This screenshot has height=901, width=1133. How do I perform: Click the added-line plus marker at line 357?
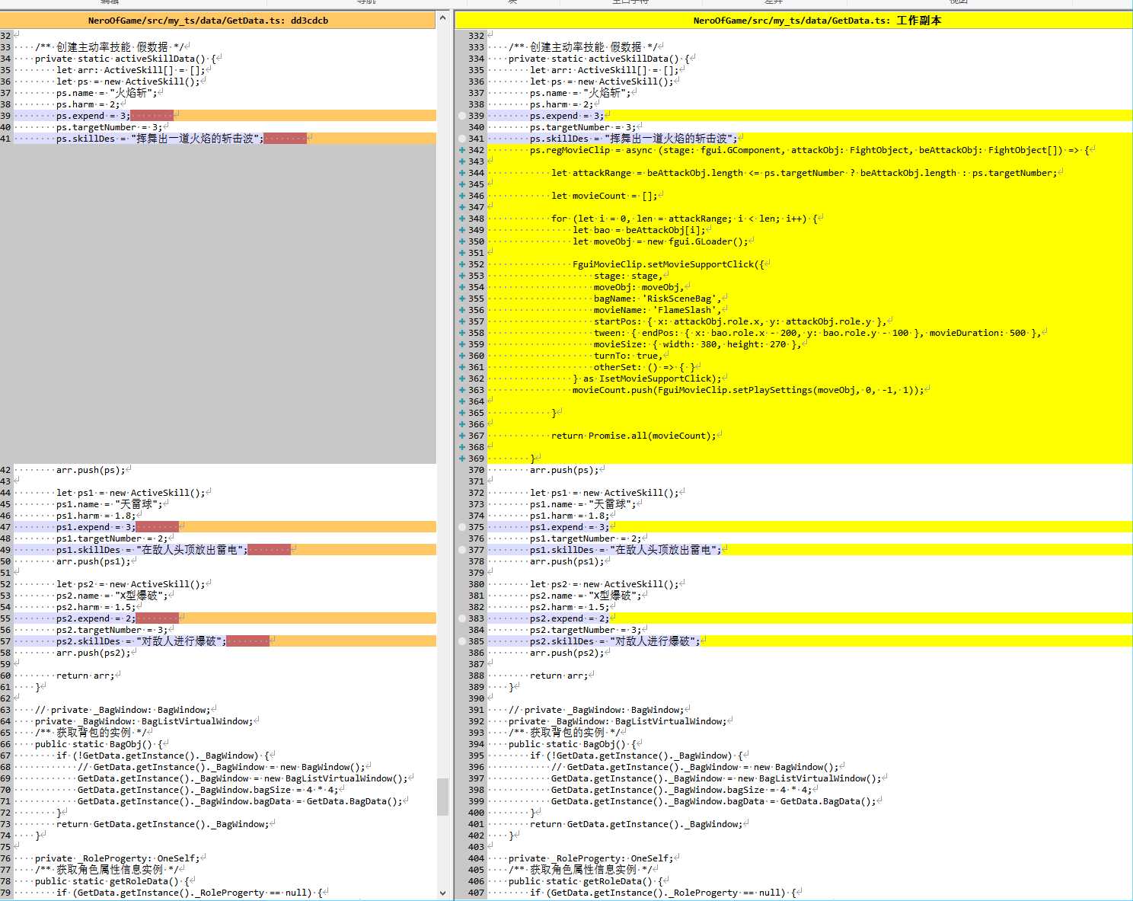pos(462,321)
